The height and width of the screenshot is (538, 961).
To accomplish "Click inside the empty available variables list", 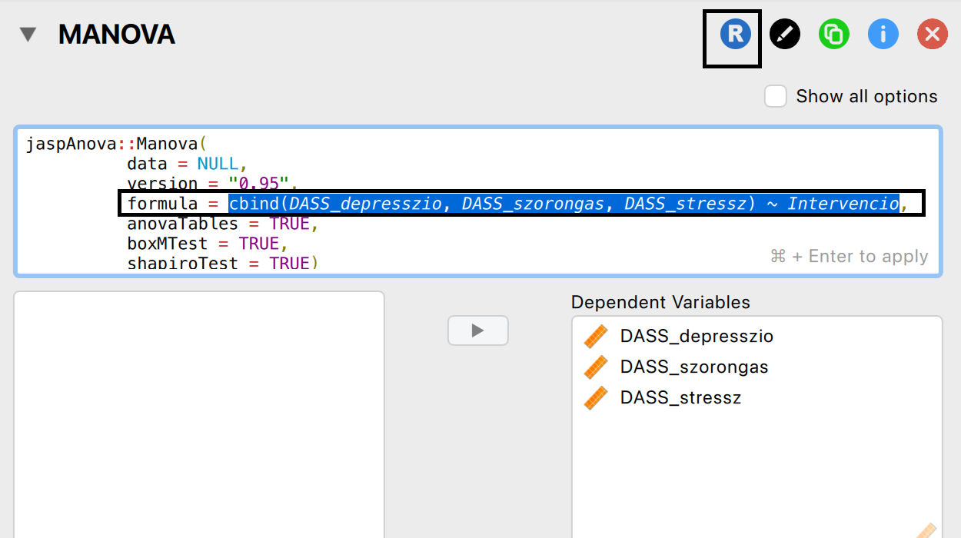I will (198, 415).
